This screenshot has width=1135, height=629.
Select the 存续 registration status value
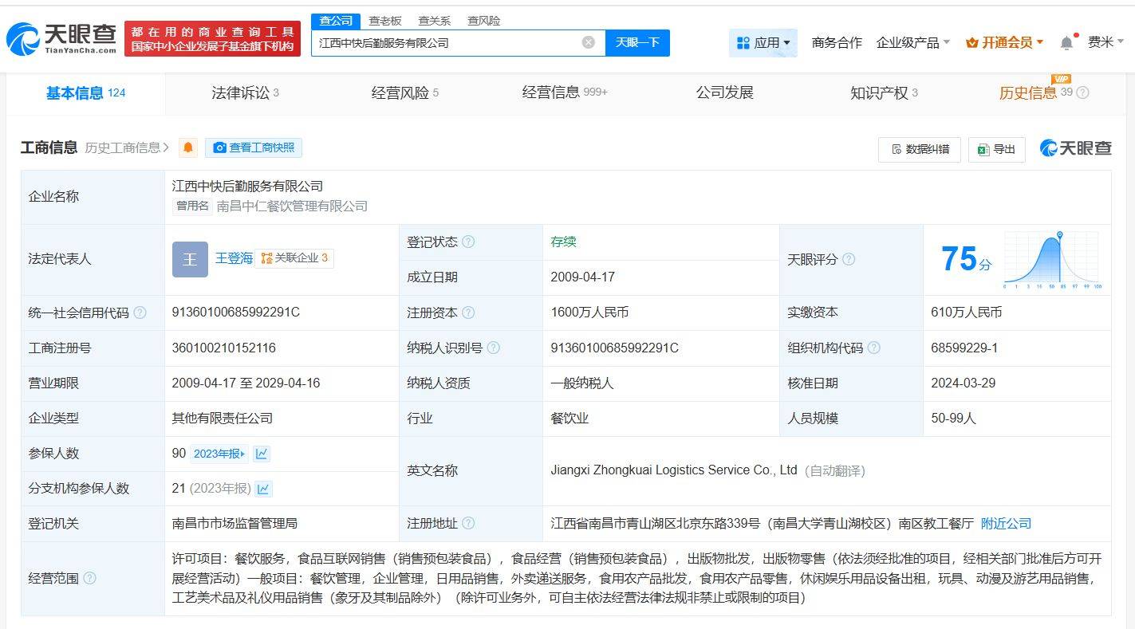563,242
